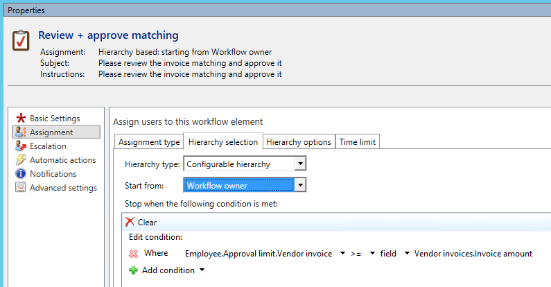Open the Time limit tab
Image resolution: width=551 pixels, height=287 pixels.
357,142
